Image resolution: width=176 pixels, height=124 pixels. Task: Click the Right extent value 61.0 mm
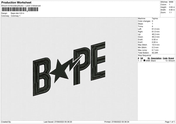155,32
